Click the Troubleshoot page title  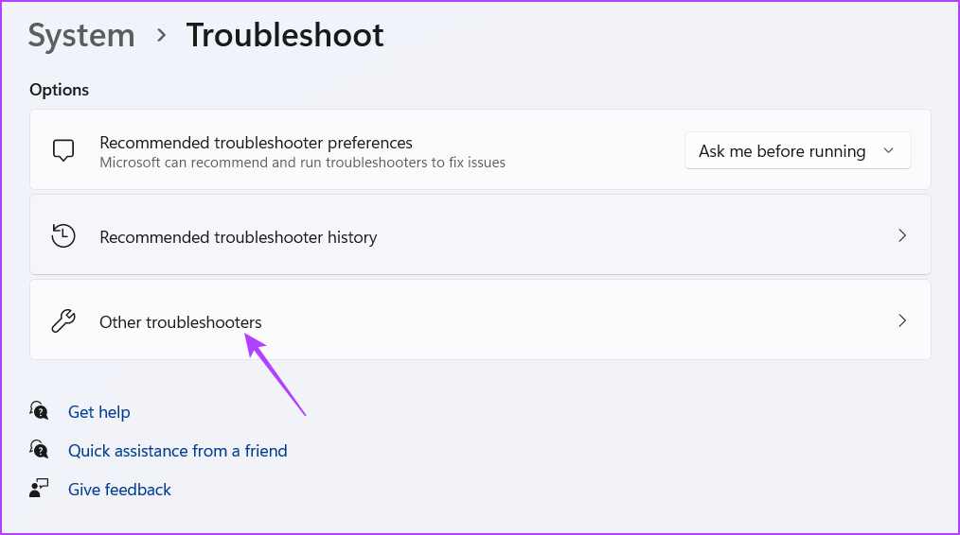click(285, 36)
